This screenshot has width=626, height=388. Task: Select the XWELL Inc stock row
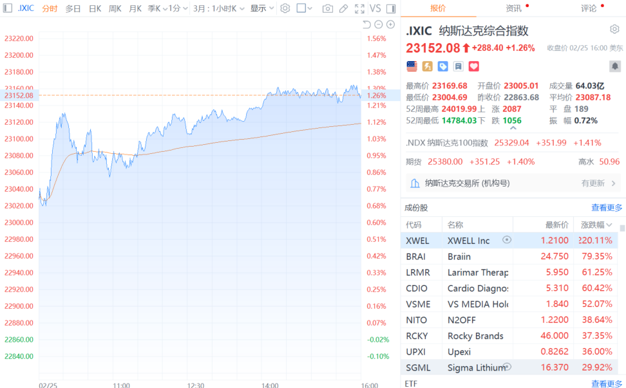(x=509, y=240)
